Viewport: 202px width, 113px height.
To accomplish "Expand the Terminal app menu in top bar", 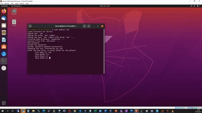I will (x=16, y=6).
